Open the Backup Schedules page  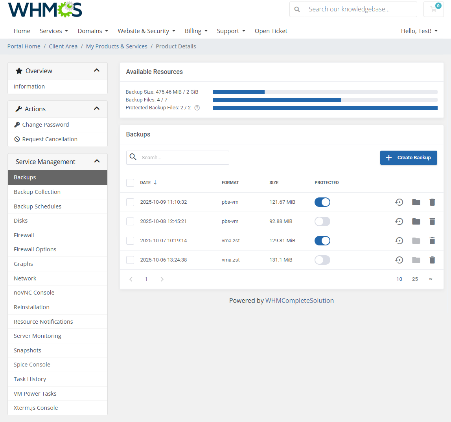[x=37, y=206]
